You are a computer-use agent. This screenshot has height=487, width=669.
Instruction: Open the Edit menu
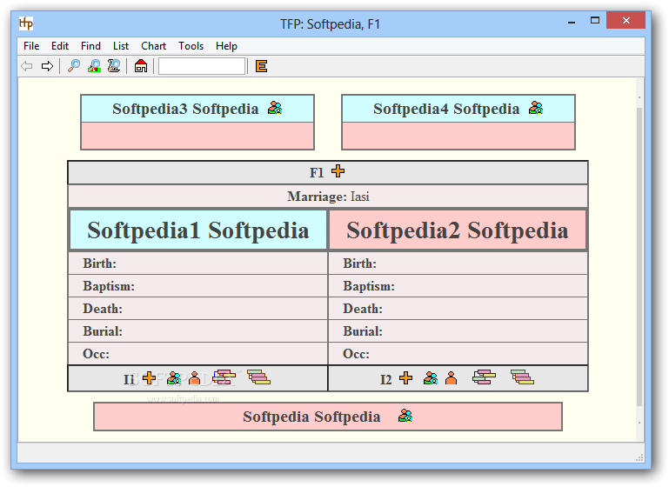(x=60, y=45)
